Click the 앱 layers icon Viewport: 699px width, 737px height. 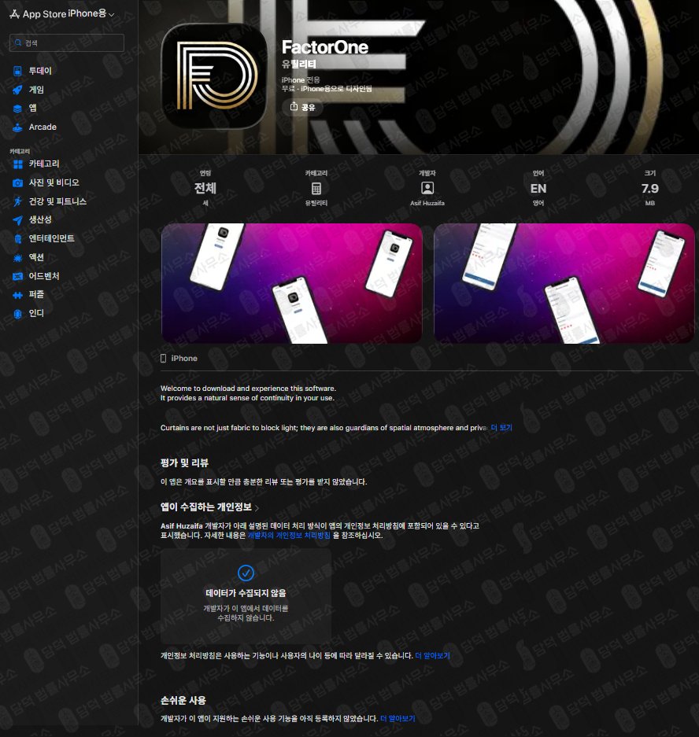[x=17, y=109]
